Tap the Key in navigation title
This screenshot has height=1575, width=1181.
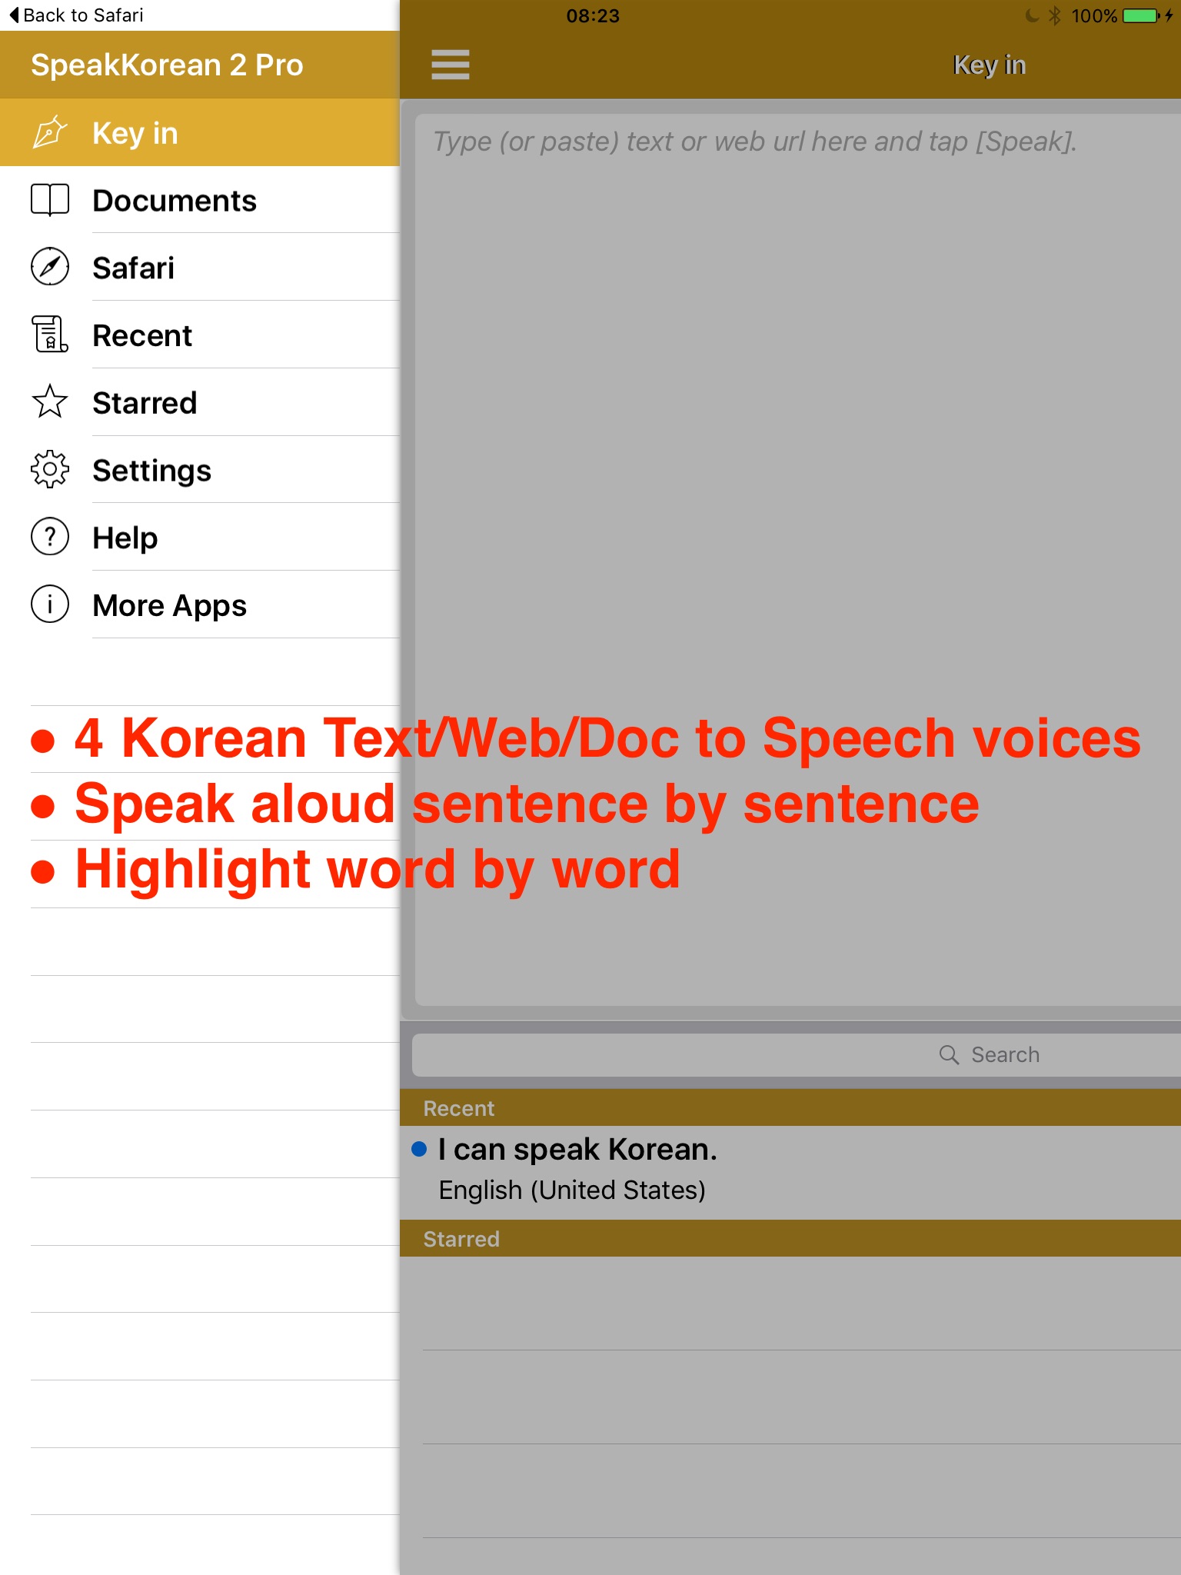click(990, 65)
